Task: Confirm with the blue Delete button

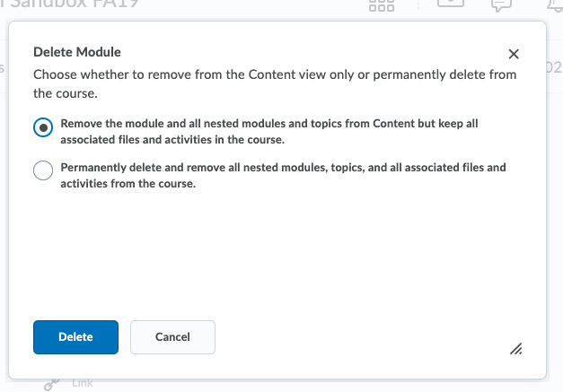Action: point(75,337)
